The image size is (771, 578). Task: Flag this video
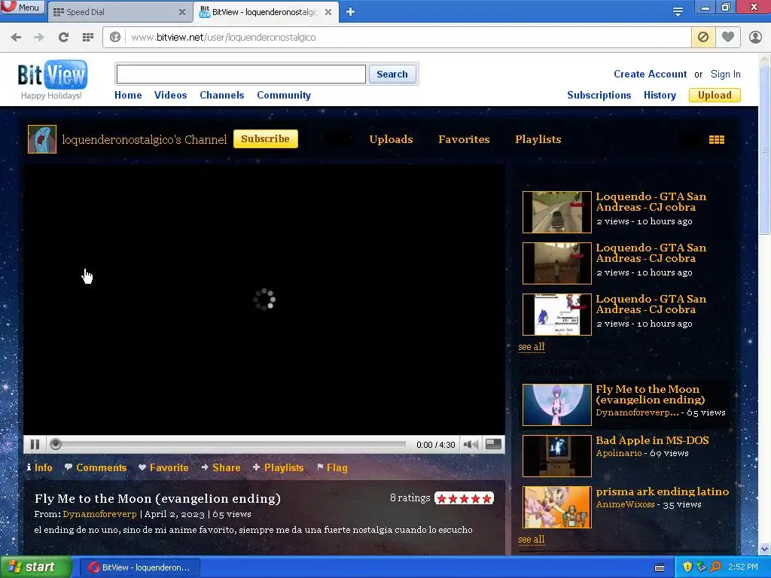[332, 468]
